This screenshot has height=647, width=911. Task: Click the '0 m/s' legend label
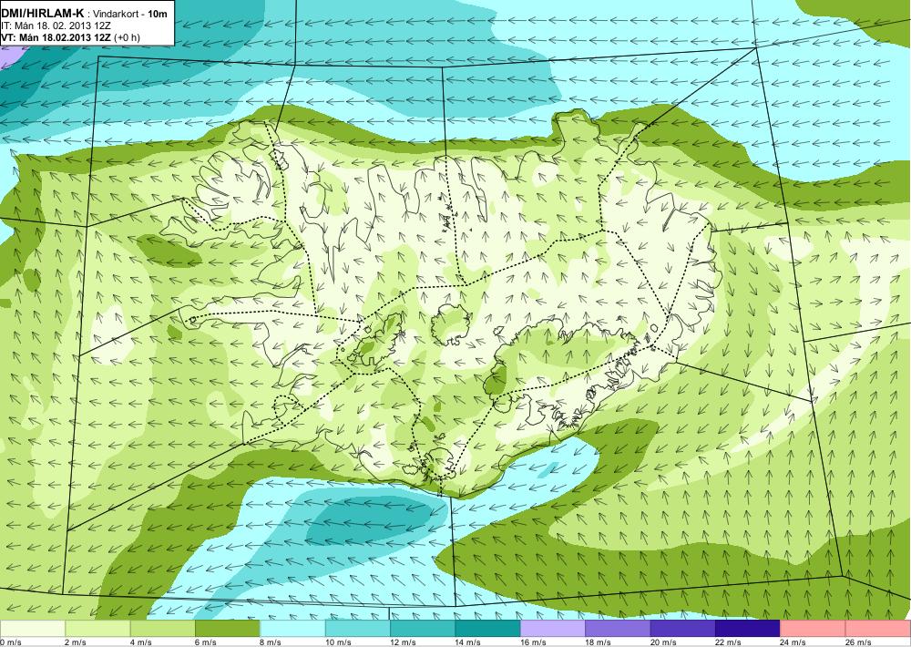pyautogui.click(x=10, y=642)
